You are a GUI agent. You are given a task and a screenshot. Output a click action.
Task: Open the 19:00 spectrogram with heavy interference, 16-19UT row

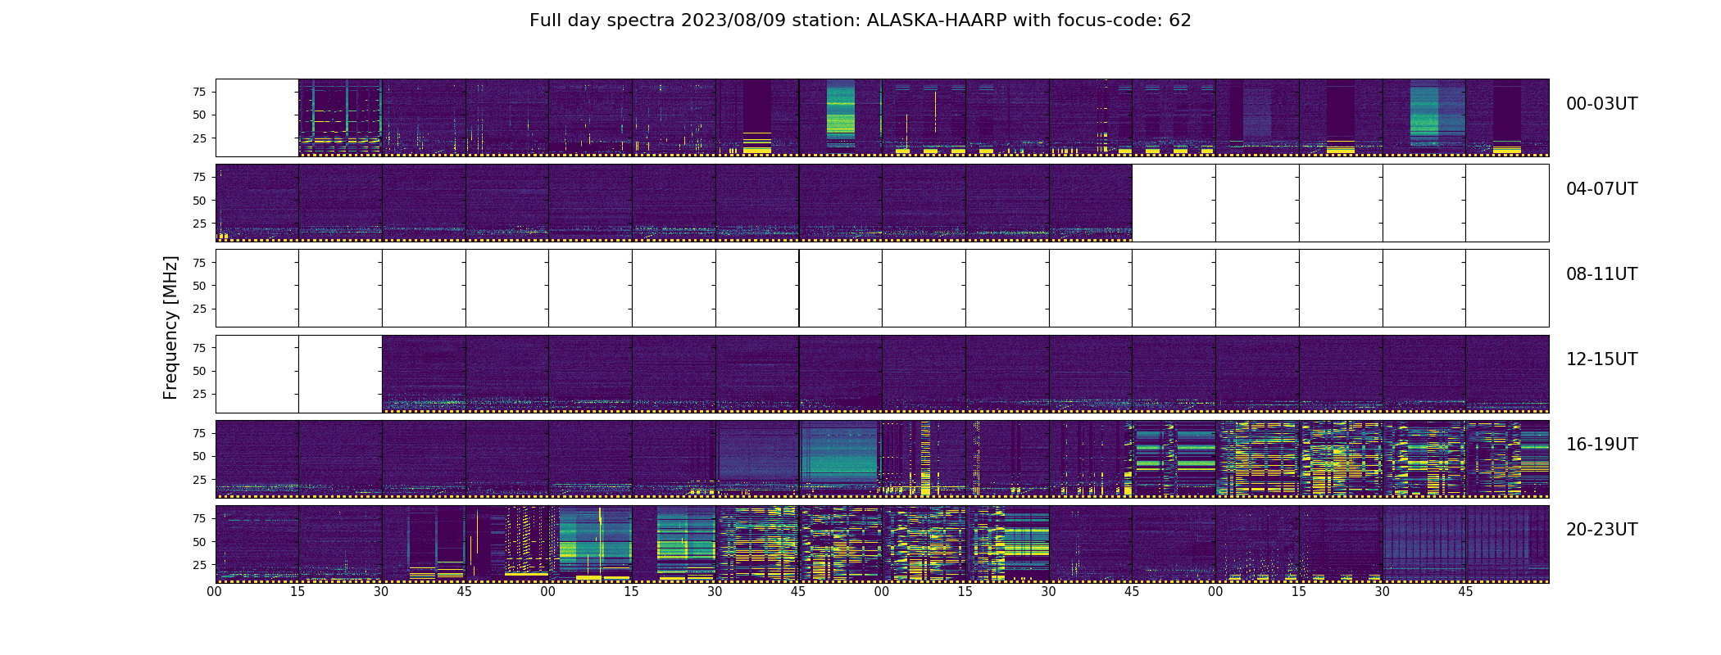[1257, 459]
